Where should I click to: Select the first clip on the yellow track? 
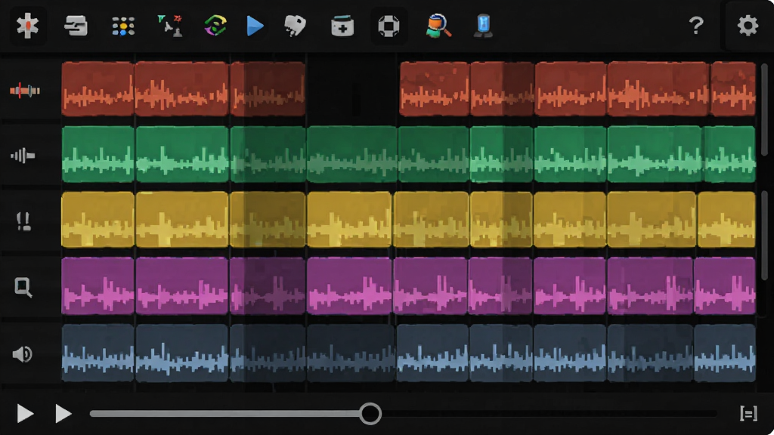point(98,220)
